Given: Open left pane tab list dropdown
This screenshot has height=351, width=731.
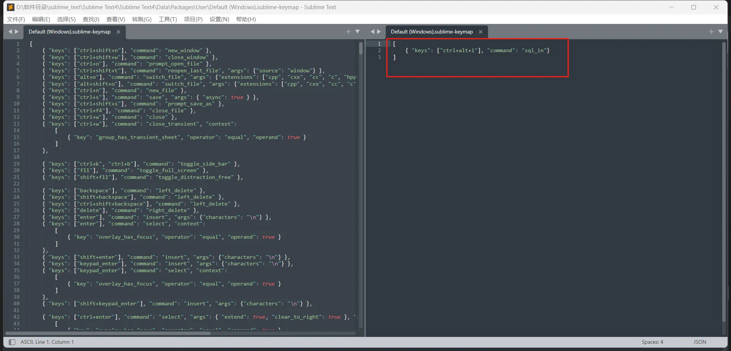Looking at the screenshot, I should pos(357,32).
